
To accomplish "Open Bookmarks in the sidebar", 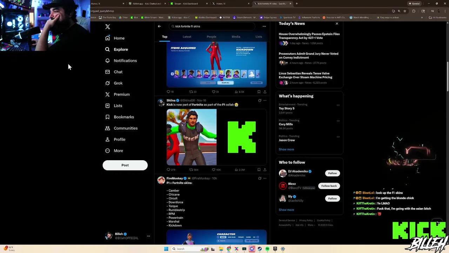I will tap(120, 117).
